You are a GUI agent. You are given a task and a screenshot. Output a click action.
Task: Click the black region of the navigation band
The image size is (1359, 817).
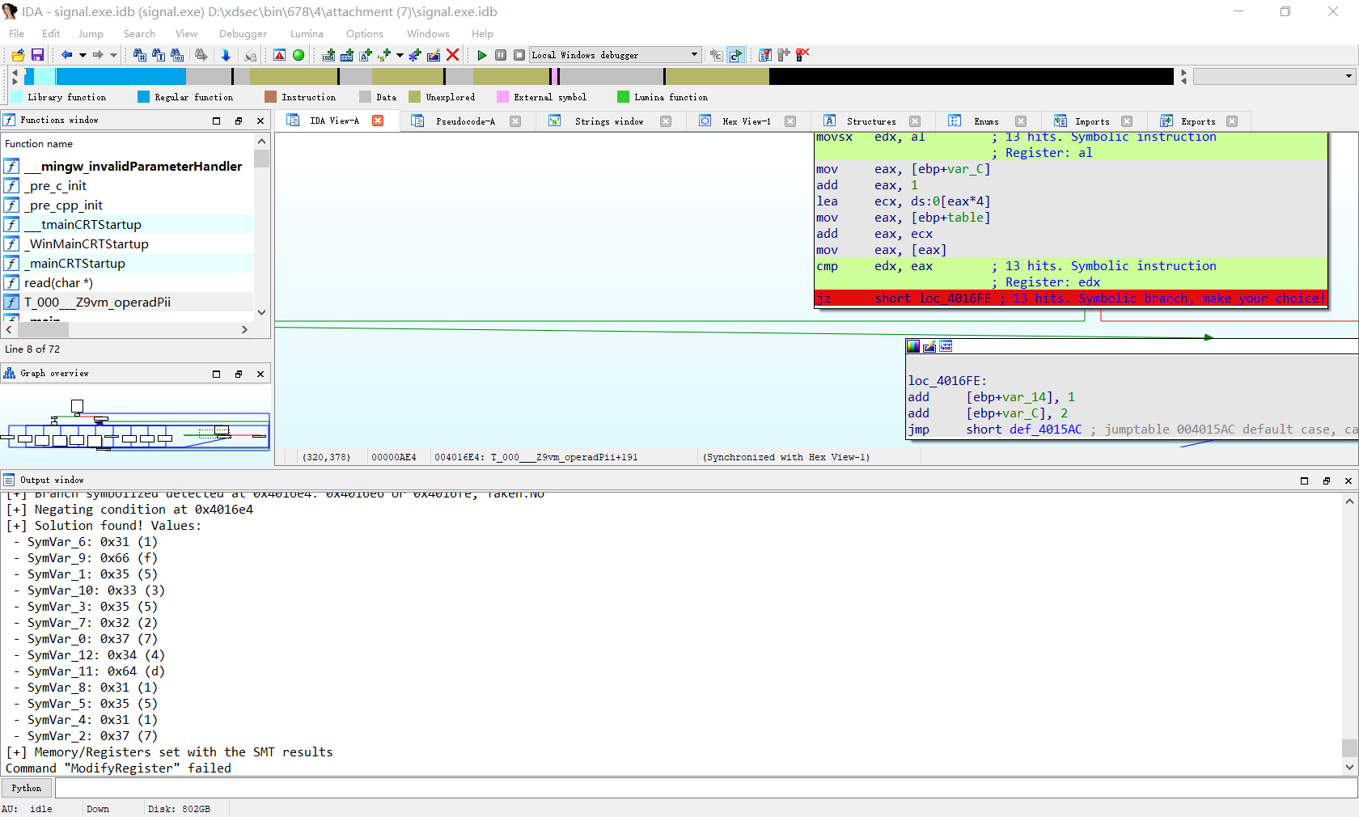pos(971,76)
